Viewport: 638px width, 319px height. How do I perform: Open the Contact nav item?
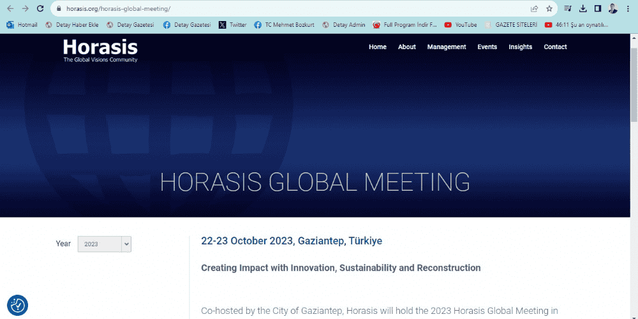tap(555, 47)
